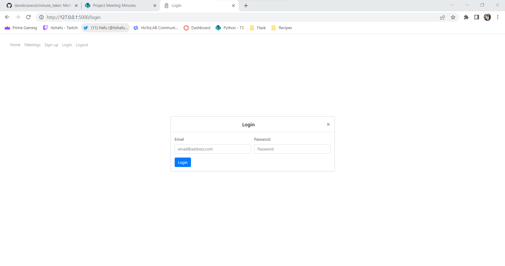
Task: Open the browser profile avatar menu
Action: (x=488, y=17)
